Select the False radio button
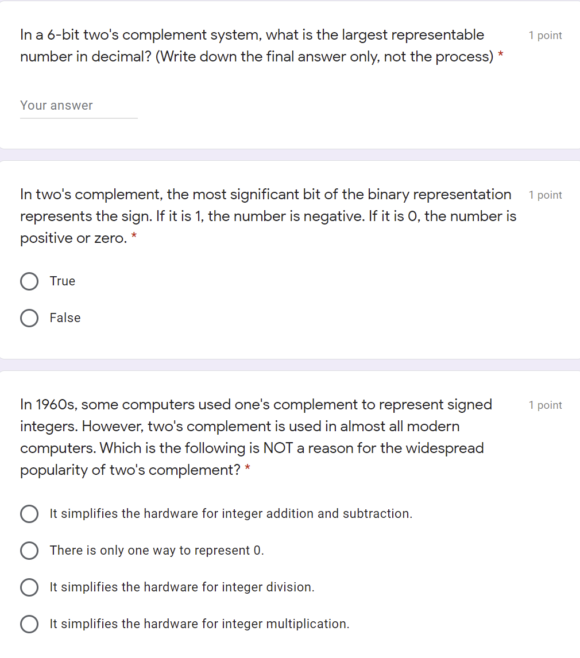The image size is (580, 658). [29, 318]
